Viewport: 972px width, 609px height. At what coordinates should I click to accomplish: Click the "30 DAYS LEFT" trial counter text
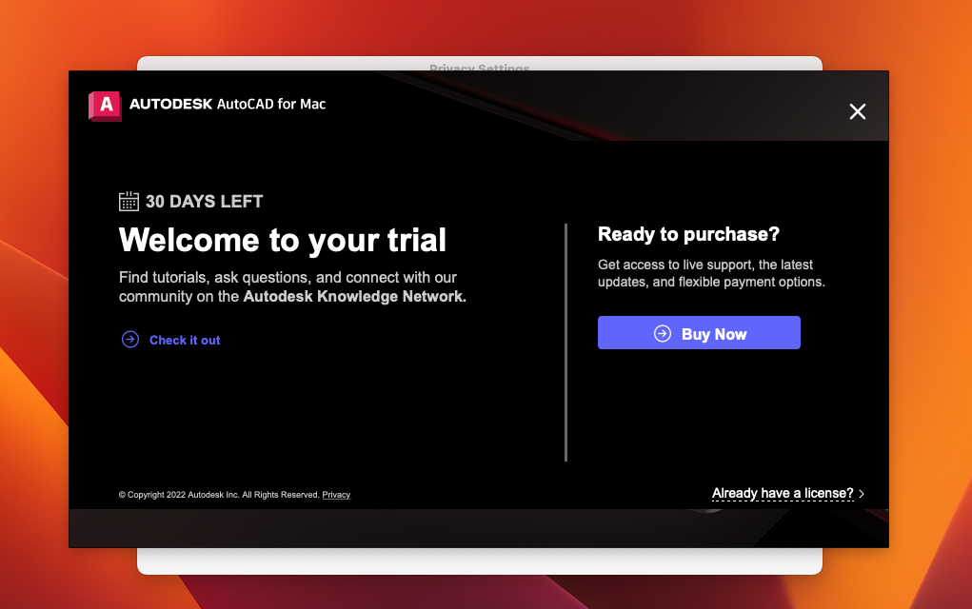204,202
